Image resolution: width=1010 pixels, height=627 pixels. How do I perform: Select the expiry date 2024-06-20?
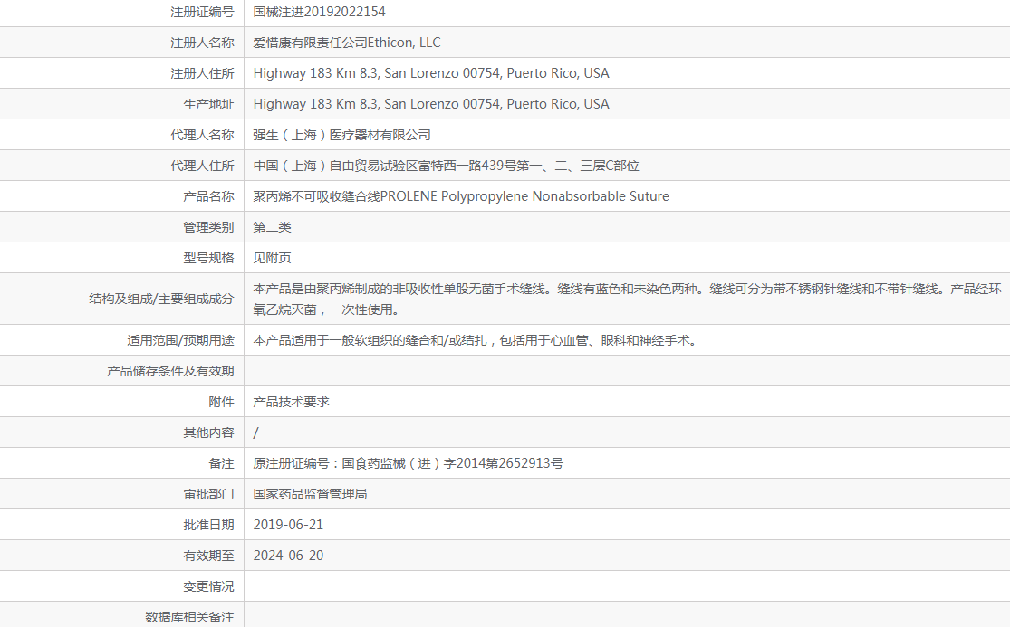(288, 556)
